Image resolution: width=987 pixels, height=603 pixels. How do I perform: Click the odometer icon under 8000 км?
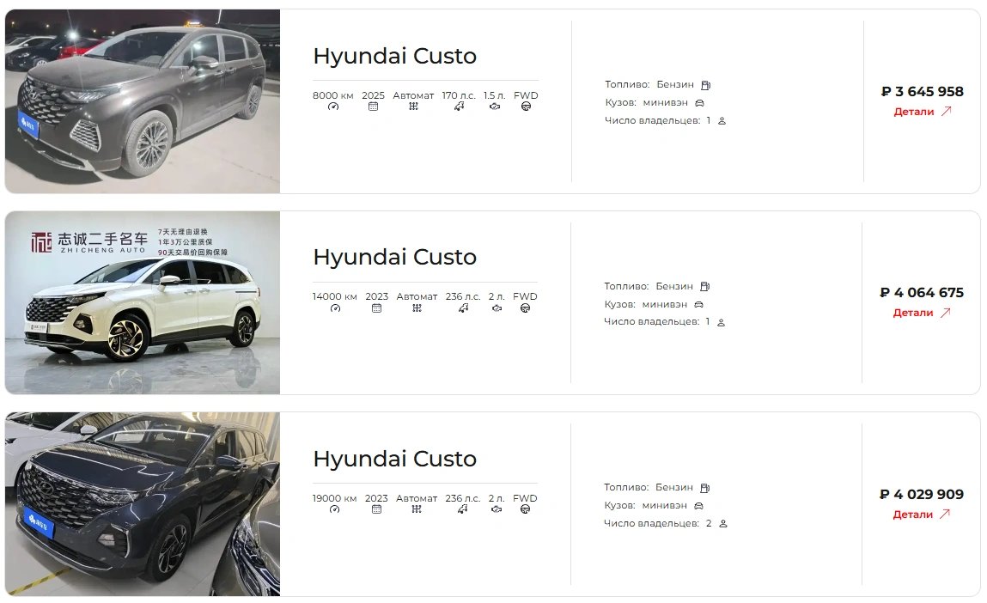click(333, 107)
